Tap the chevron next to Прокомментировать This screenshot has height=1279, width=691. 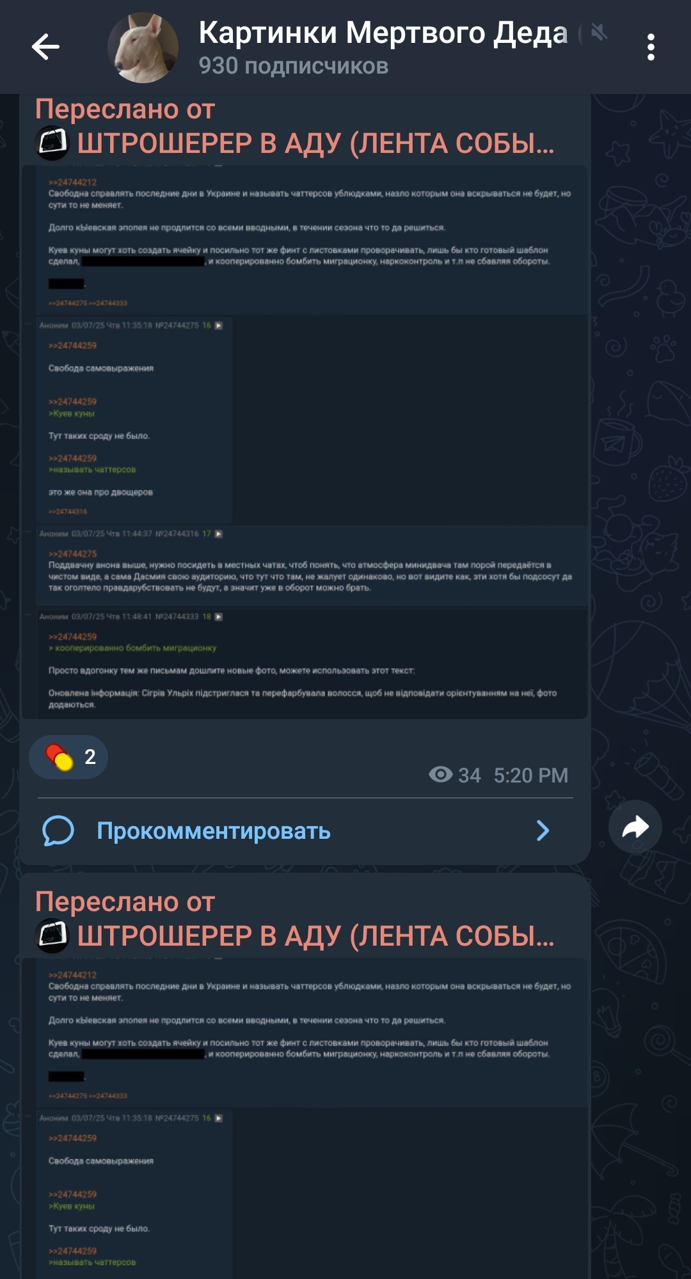point(543,830)
